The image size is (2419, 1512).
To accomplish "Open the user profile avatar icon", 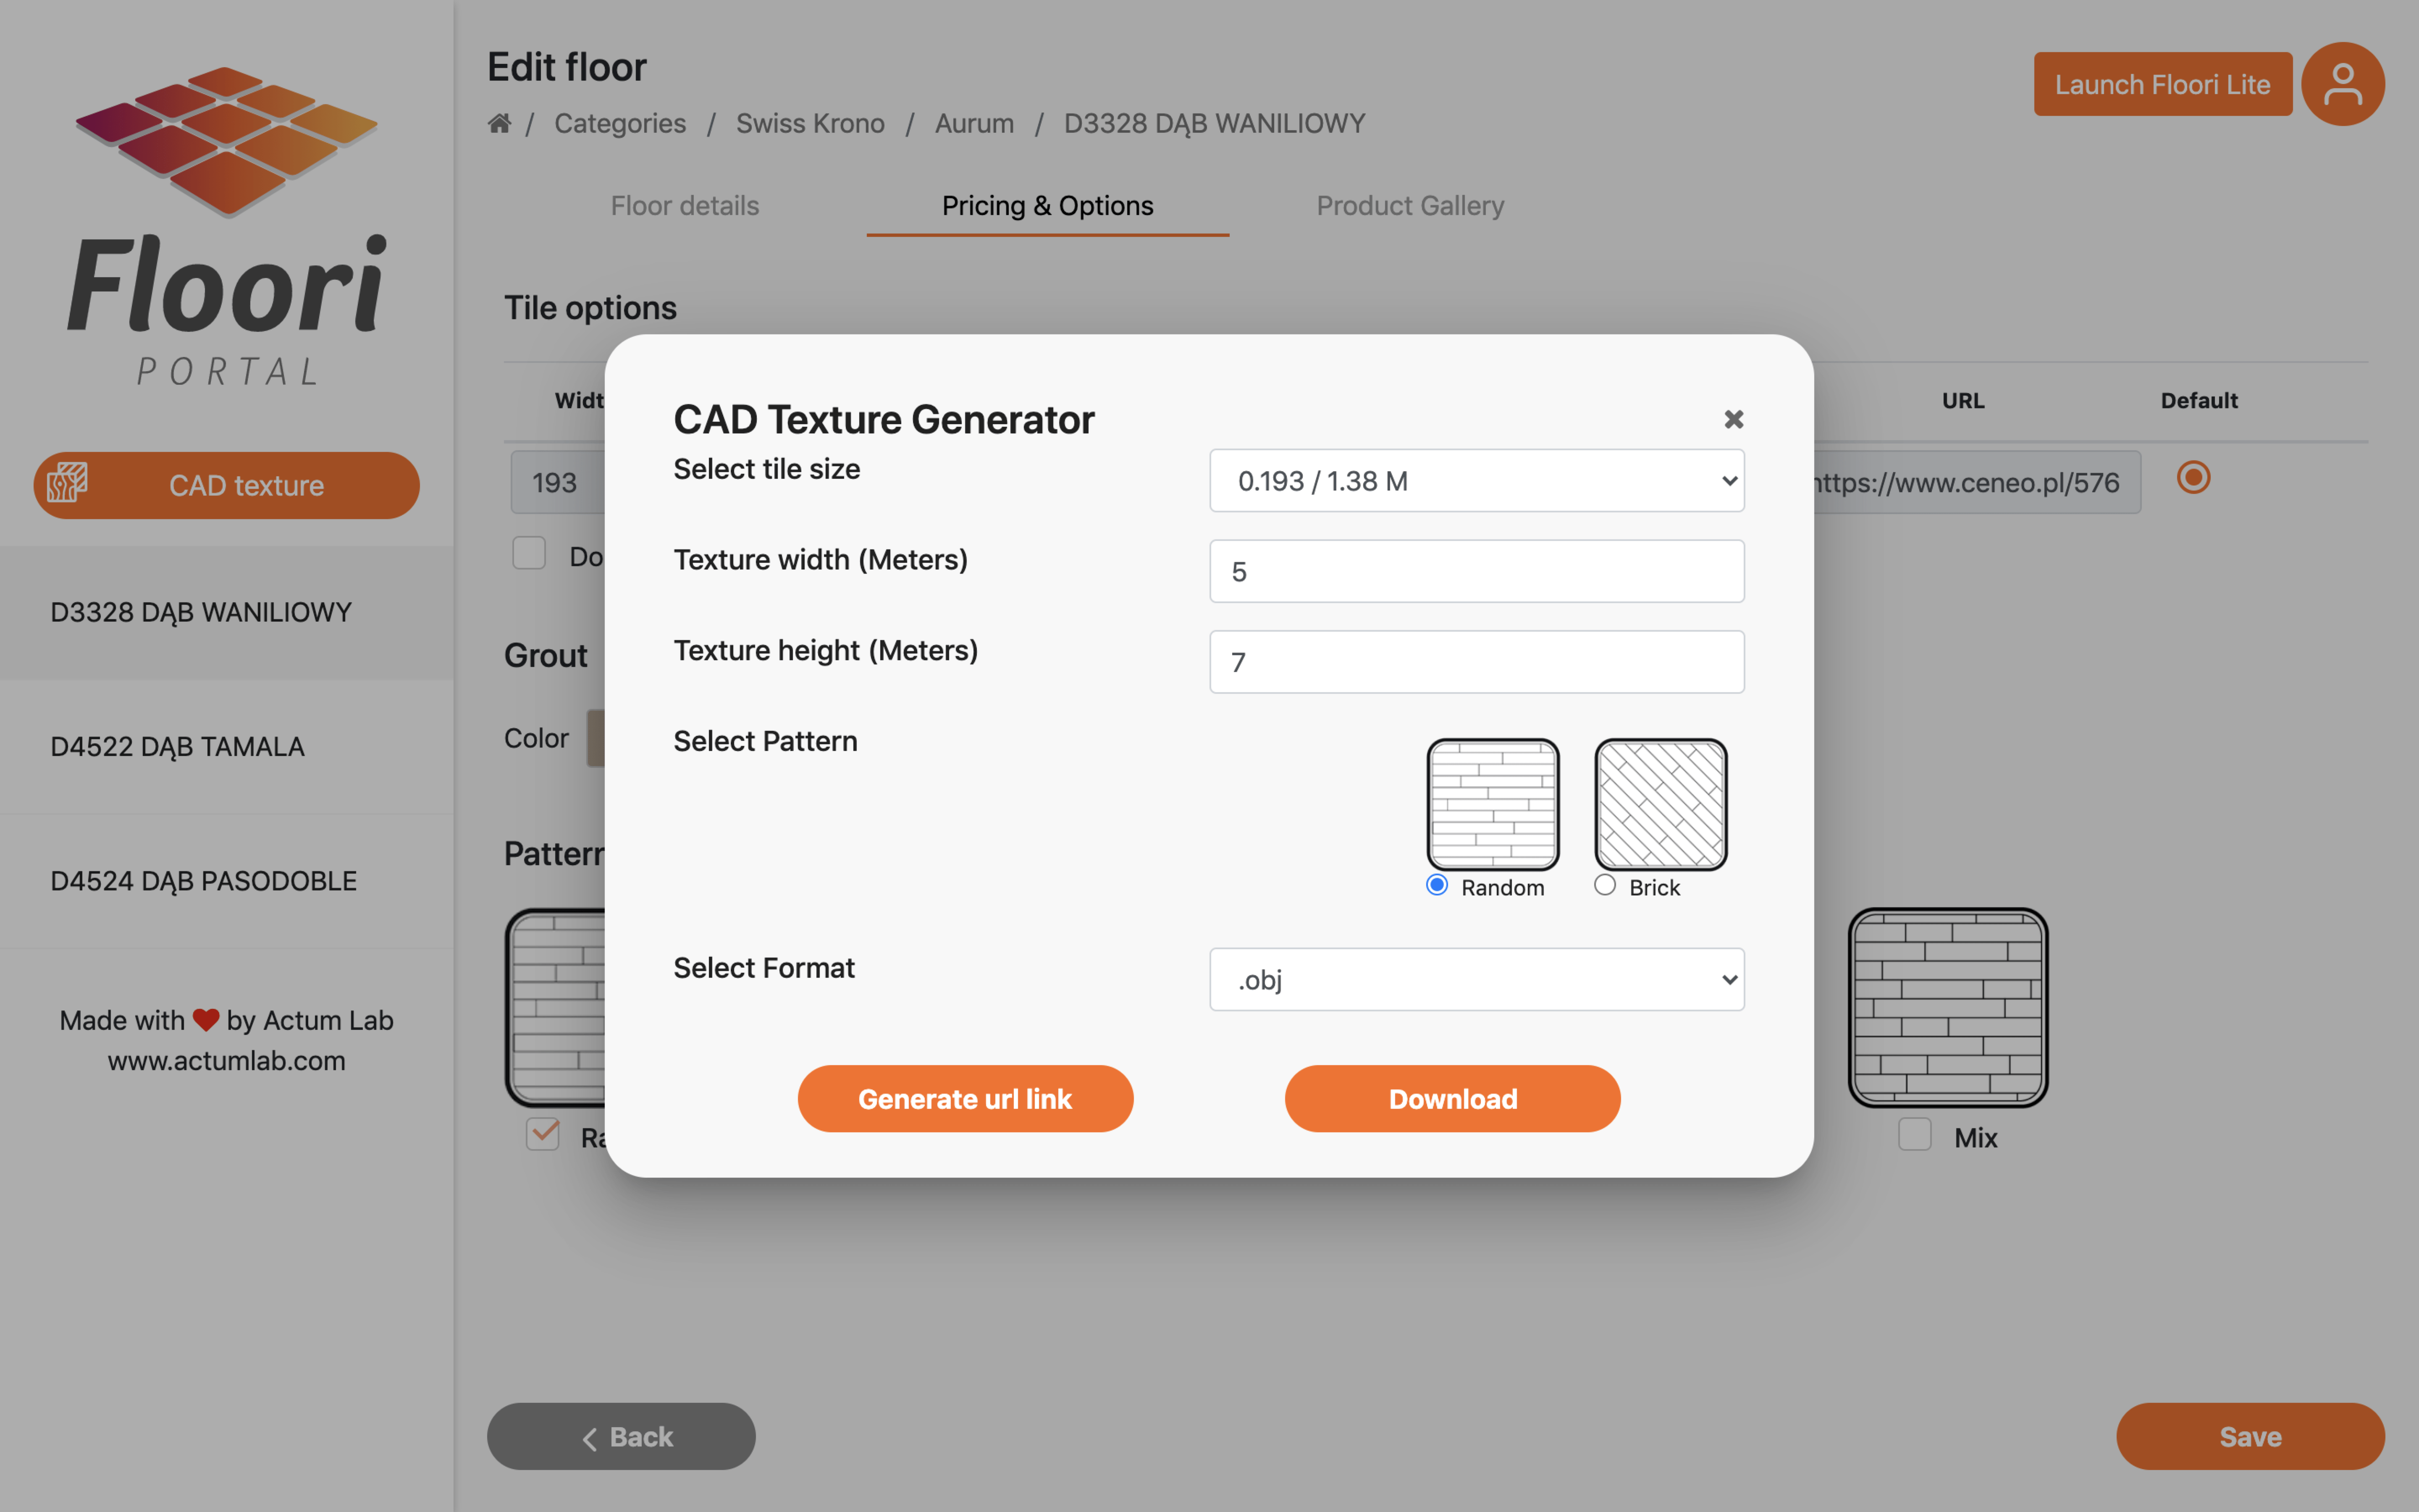I will pyautogui.click(x=2342, y=84).
